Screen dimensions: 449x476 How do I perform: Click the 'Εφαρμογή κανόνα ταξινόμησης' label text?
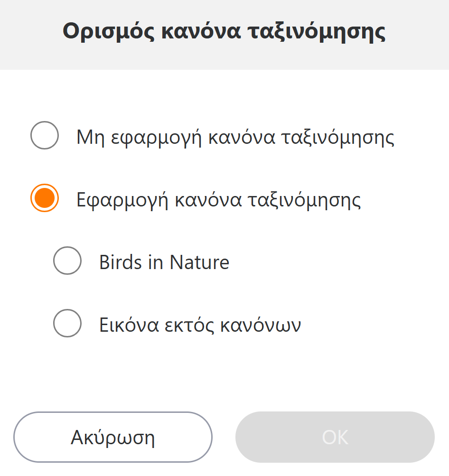coord(219,200)
